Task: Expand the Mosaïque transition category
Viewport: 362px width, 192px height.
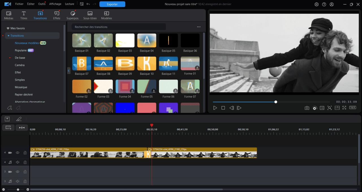Action: point(21,87)
